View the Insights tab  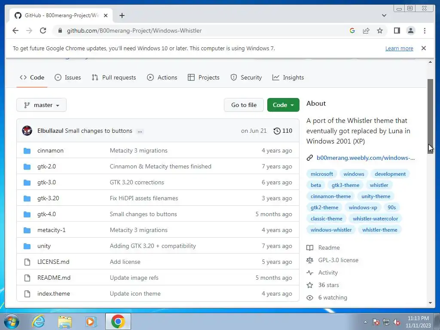[288, 77]
